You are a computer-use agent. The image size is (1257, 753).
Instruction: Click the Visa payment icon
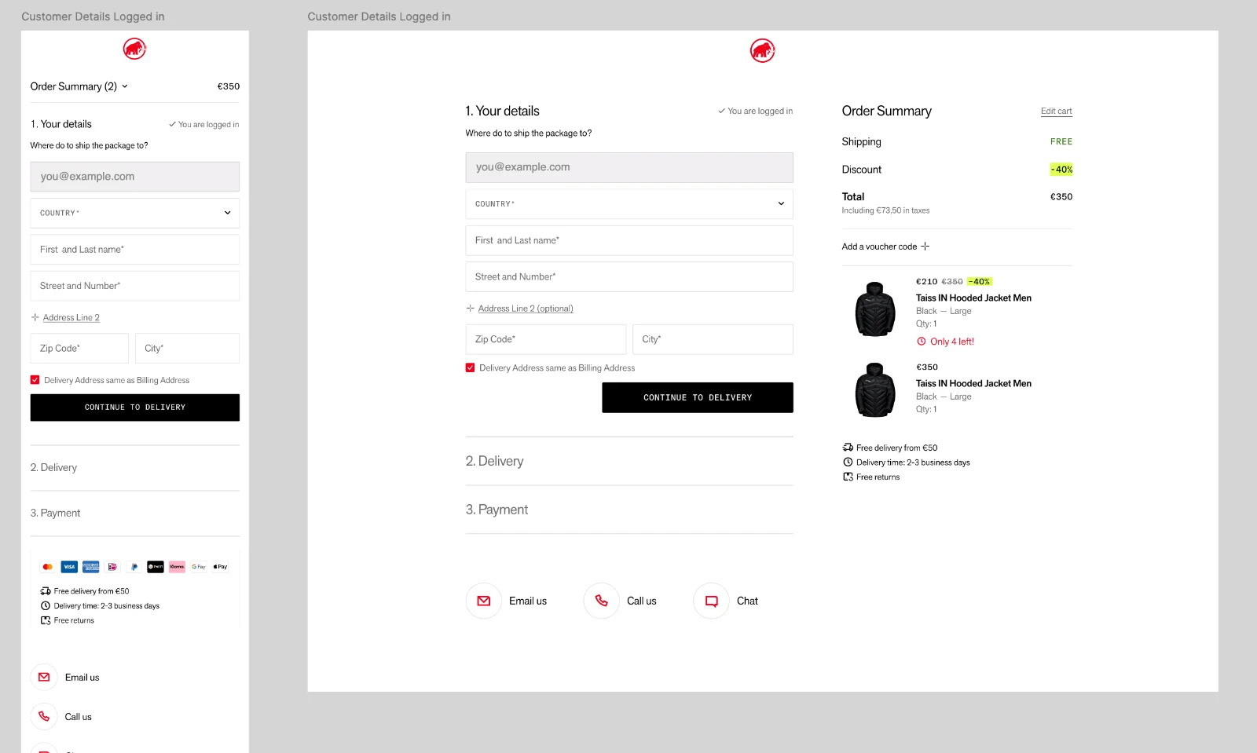(69, 567)
